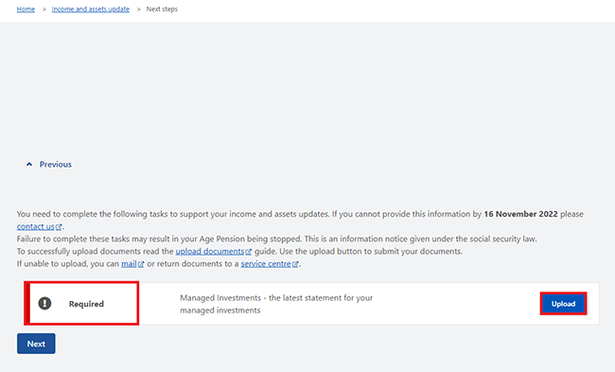
Task: Open the upload documents guide link
Action: tap(210, 251)
